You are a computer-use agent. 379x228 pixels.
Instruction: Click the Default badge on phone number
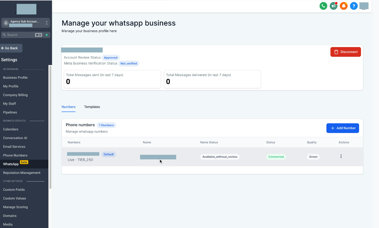[x=109, y=154]
